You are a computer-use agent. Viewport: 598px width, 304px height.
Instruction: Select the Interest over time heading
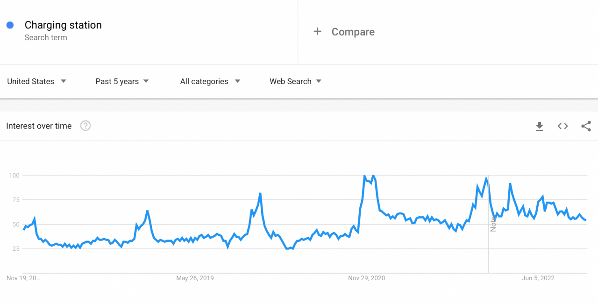(x=39, y=126)
